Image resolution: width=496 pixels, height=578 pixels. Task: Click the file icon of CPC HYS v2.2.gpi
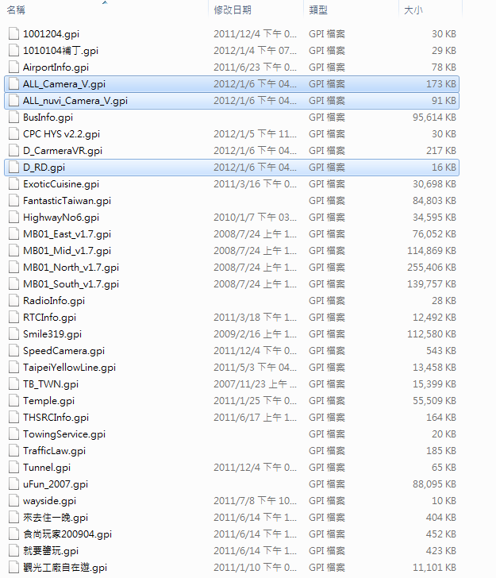pos(14,134)
